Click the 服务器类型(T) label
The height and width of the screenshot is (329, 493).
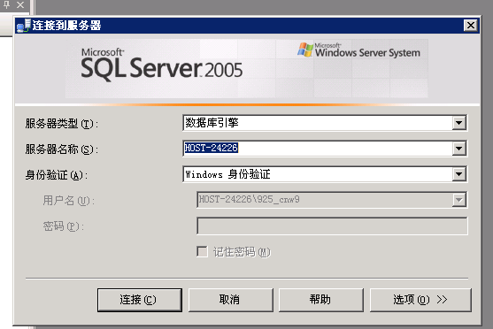[62, 124]
